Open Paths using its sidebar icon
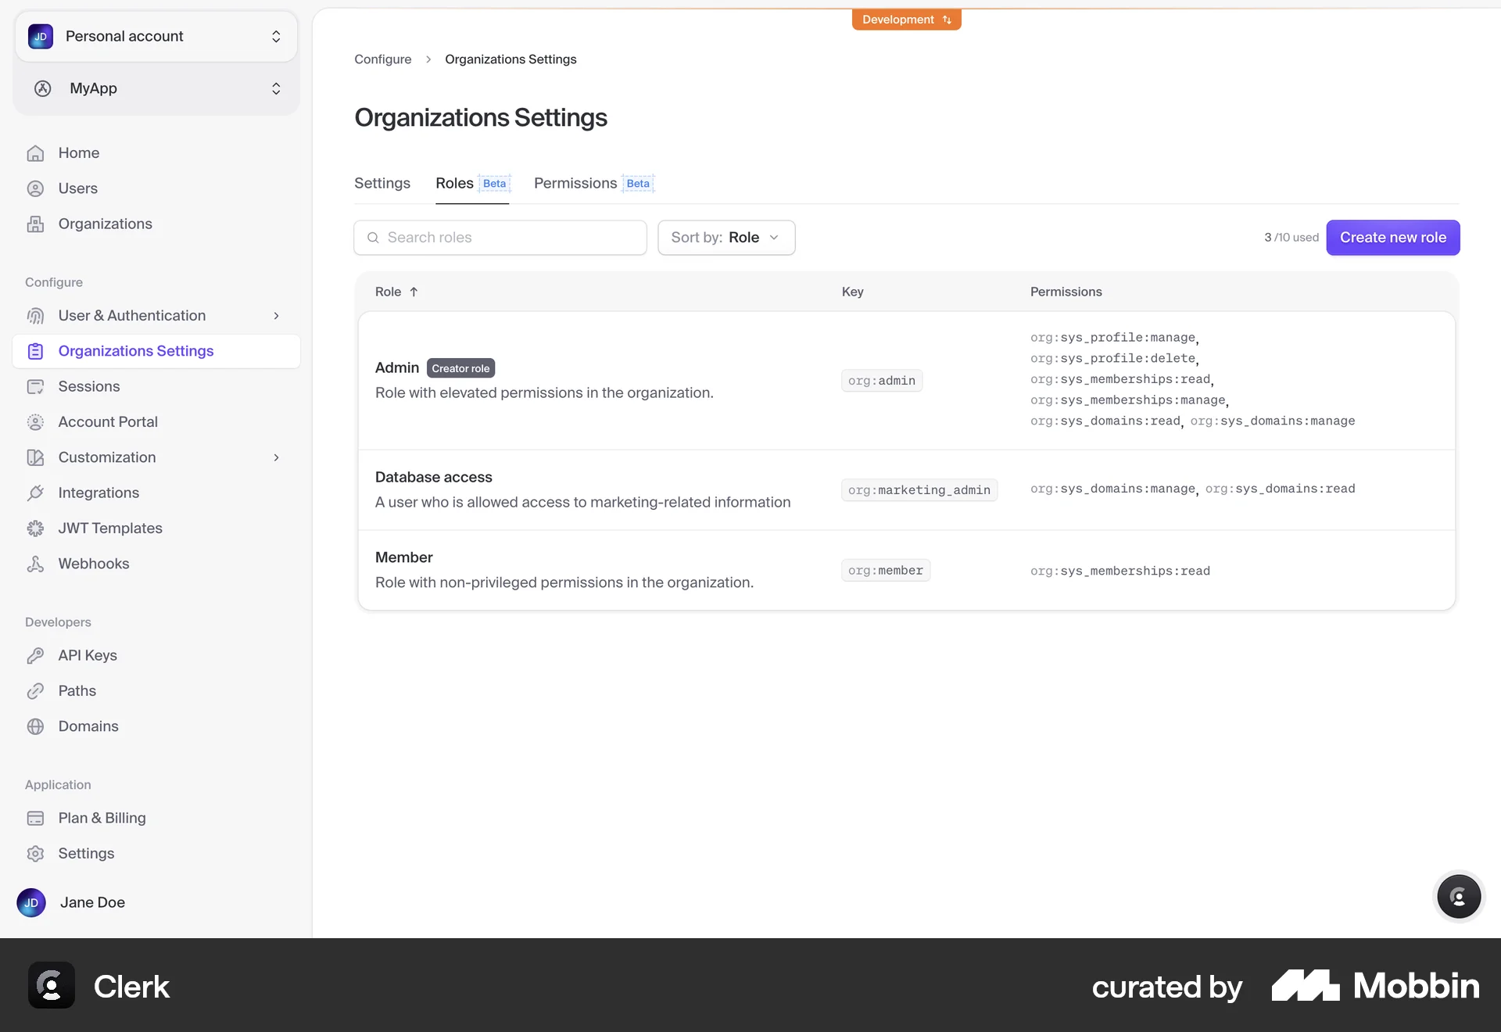 [x=36, y=690]
